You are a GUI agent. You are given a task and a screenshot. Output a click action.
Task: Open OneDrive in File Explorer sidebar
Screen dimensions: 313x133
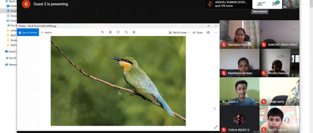[x=11, y=52]
